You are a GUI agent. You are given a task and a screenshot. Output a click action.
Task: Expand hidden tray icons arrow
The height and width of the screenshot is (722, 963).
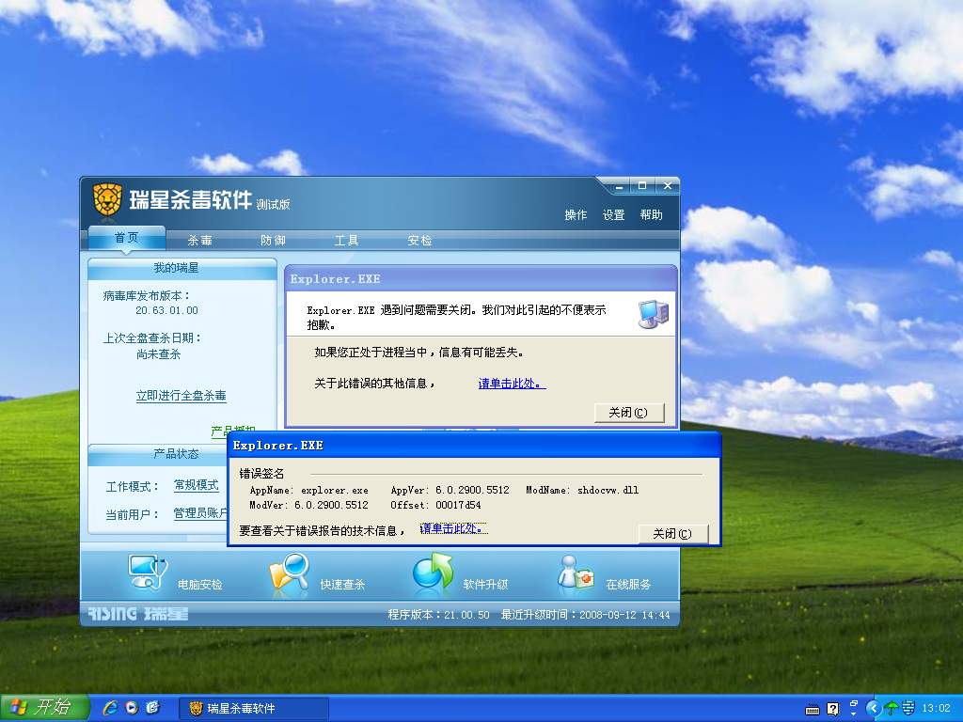coord(873,709)
